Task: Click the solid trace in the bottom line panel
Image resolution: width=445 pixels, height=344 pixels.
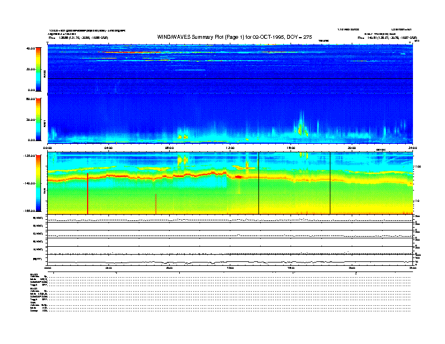Action: click(230, 262)
